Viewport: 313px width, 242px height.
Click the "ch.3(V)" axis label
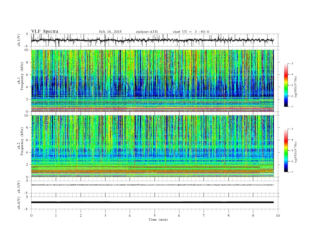pyautogui.click(x=19, y=187)
